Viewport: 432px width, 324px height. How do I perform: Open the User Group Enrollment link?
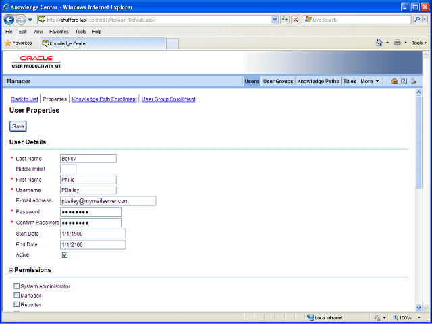pos(169,99)
